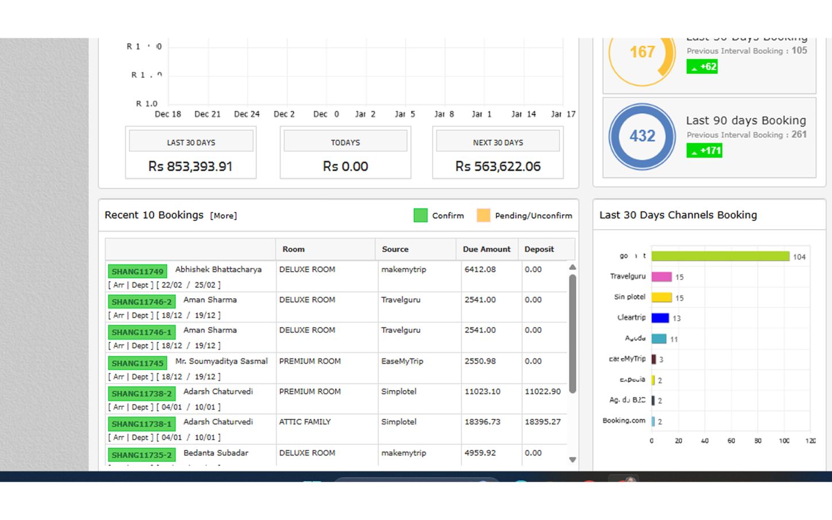Viewport: 832px width, 520px height.
Task: Open booking SHANG11738-2 for Adarsh Chaturvedi
Action: point(141,394)
